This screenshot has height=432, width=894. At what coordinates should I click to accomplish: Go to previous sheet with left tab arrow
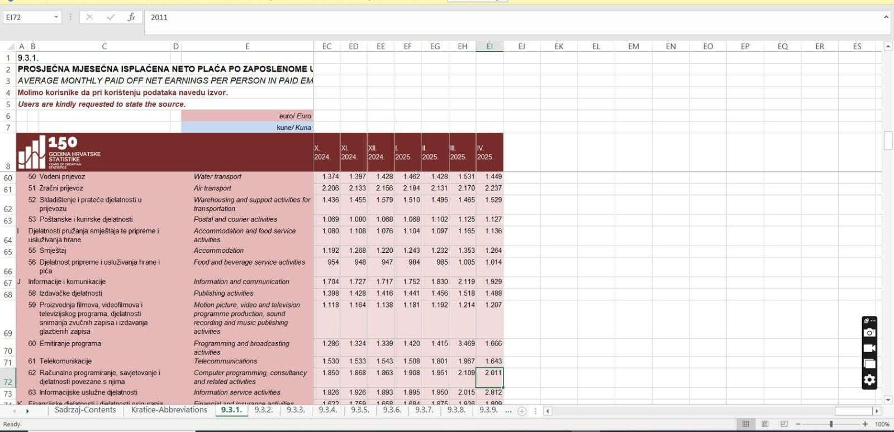pyautogui.click(x=15, y=411)
